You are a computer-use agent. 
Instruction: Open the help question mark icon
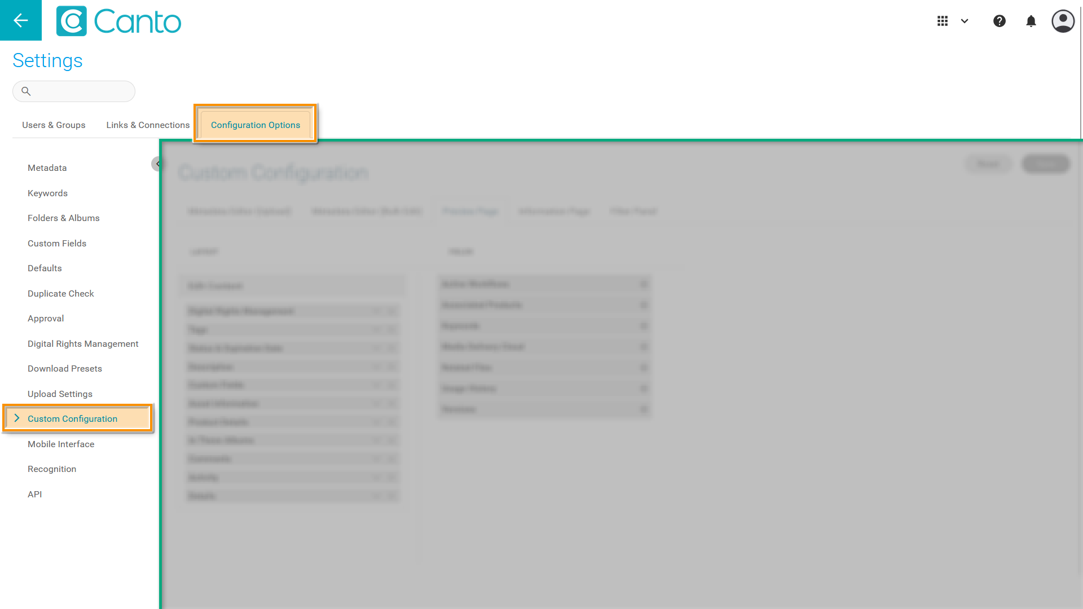999,21
